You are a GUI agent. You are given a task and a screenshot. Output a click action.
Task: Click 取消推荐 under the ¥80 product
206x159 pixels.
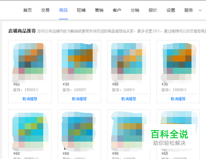pyautogui.click(x=129, y=99)
